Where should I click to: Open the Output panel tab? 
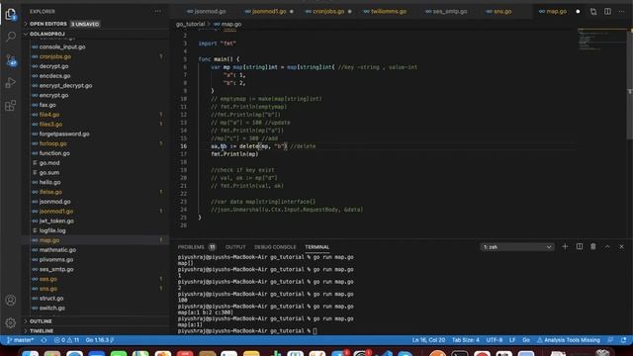click(235, 247)
